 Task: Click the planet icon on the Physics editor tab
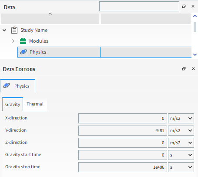(7, 85)
